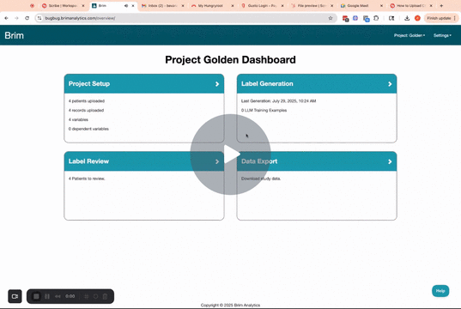Viewport: 461px width, 309px height.
Task: Open the Project: Golden dropdown
Action: pos(409,35)
